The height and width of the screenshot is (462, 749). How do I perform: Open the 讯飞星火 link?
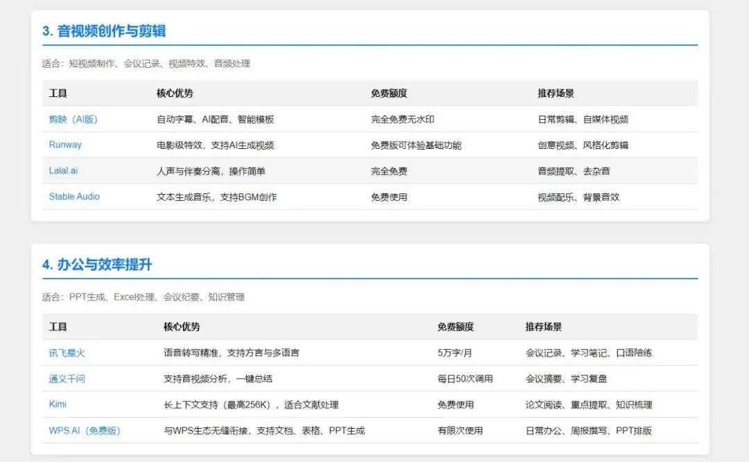[x=67, y=353]
